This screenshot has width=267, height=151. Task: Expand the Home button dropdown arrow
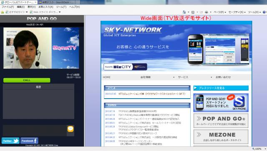pos(188,12)
